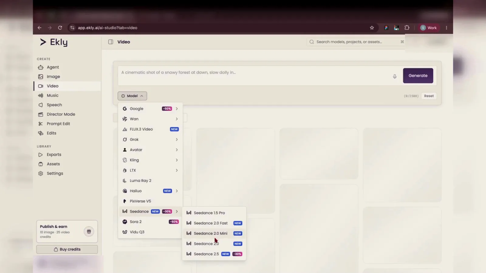
Task: Bookmark this page with the star icon
Action: point(372,28)
